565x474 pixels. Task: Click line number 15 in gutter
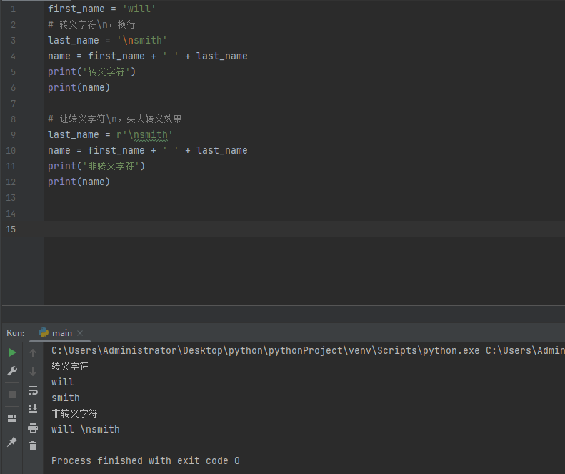11,229
